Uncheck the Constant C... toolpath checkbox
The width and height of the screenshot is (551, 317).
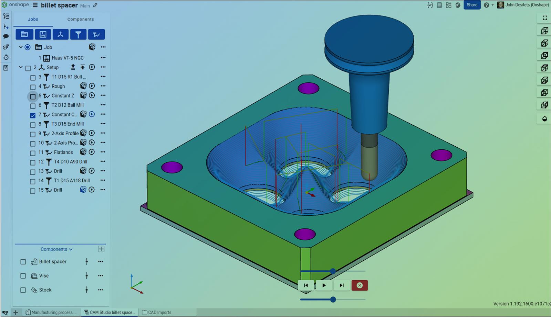(x=33, y=115)
